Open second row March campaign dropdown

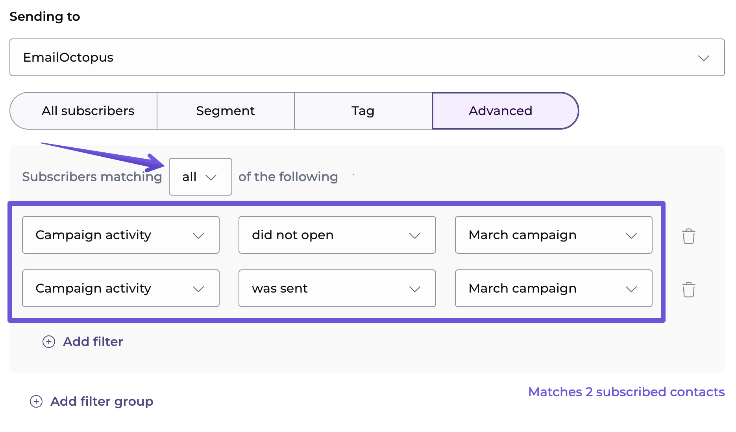(553, 288)
